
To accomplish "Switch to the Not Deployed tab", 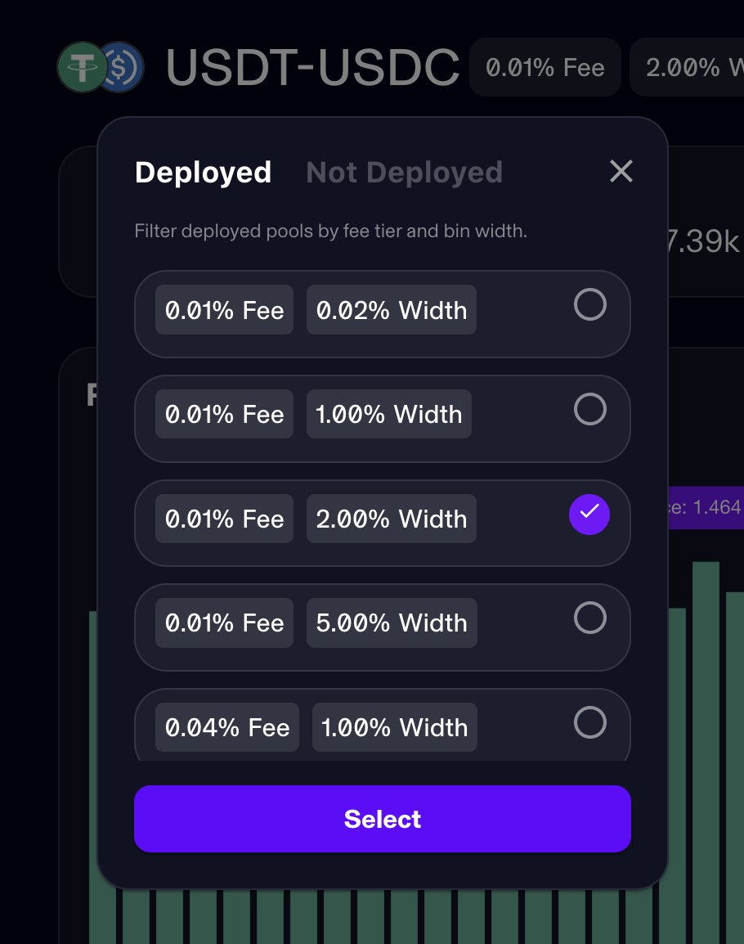I will tap(404, 173).
